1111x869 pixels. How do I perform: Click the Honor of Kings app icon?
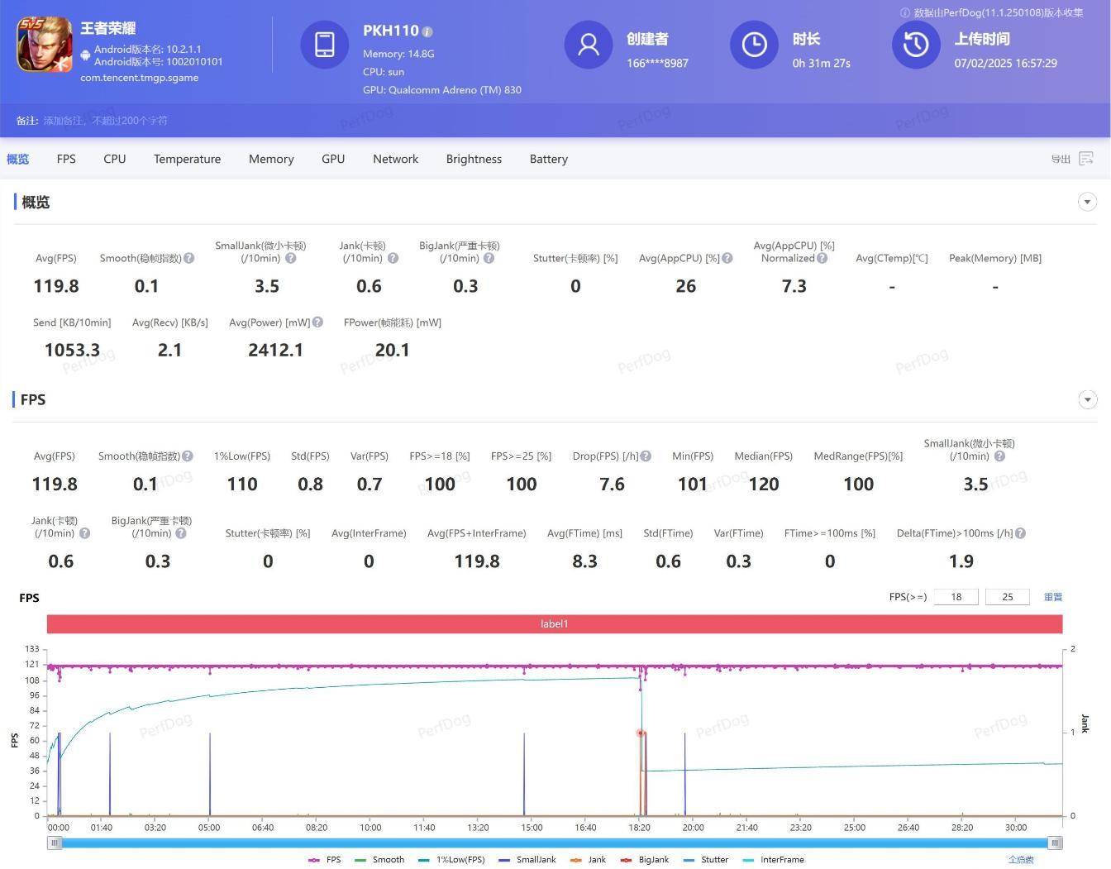[x=45, y=45]
